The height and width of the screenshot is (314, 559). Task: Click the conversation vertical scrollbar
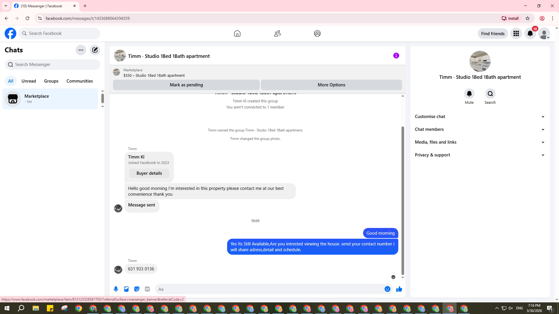pos(403,201)
